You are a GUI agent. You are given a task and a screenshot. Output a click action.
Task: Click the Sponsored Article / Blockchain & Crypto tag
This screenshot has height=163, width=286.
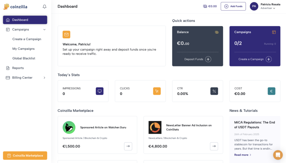85,138
